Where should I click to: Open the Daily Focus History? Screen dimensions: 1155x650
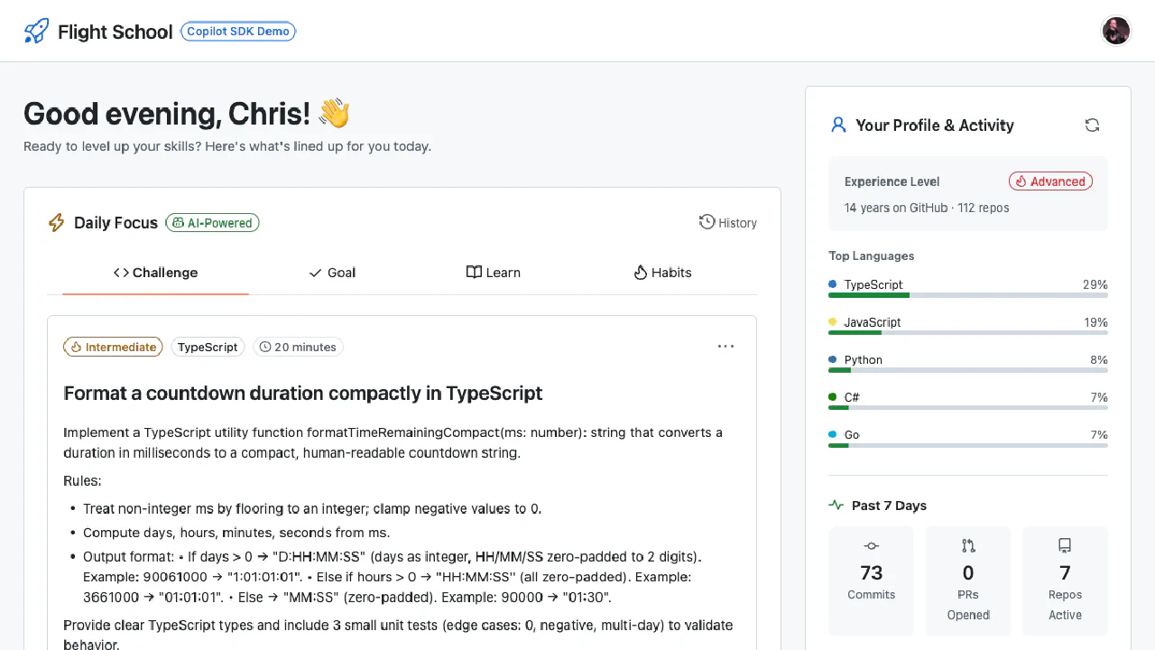728,223
